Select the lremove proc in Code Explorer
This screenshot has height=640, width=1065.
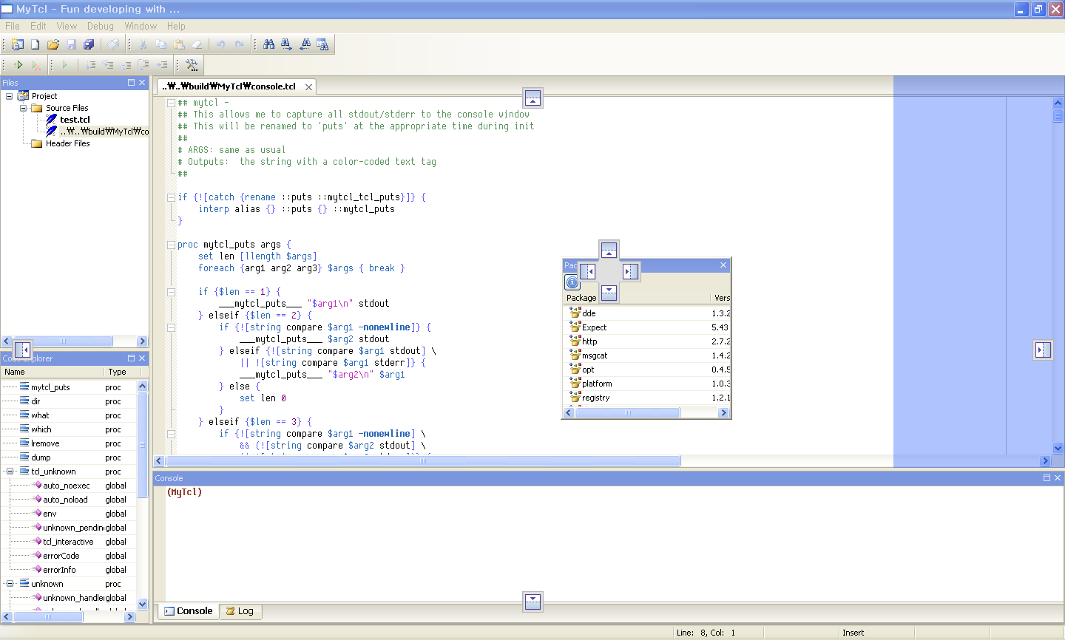[x=70, y=443]
